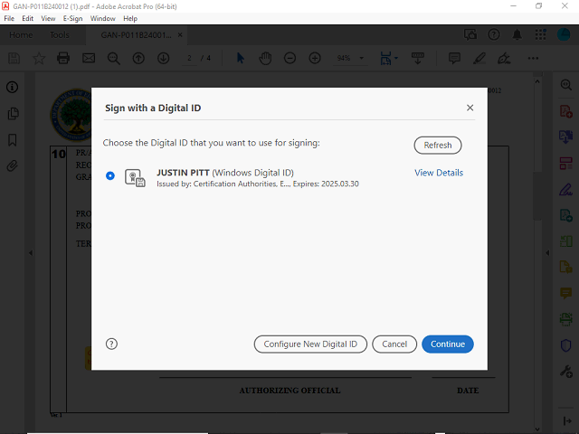The image size is (579, 434).
Task: Click the sign document pen icon
Action: coord(504,58)
